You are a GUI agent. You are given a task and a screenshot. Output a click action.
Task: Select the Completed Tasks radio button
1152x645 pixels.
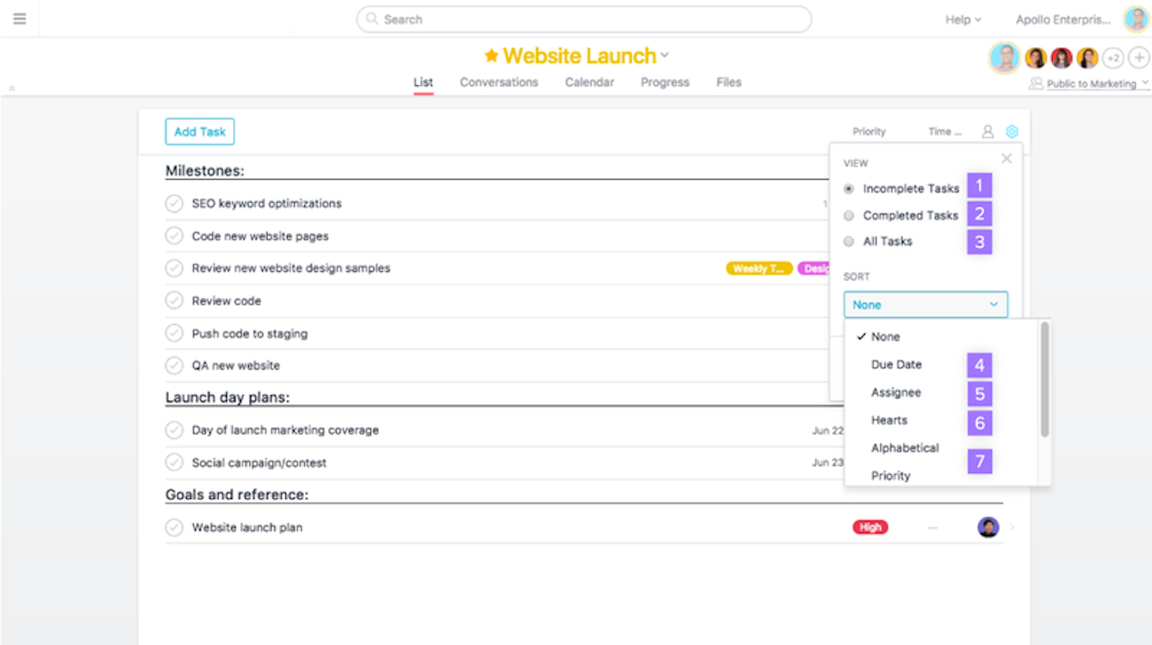tap(848, 214)
